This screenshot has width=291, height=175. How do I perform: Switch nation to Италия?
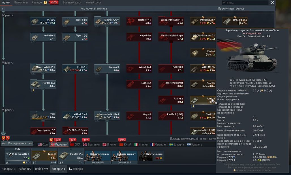click(x=141, y=145)
